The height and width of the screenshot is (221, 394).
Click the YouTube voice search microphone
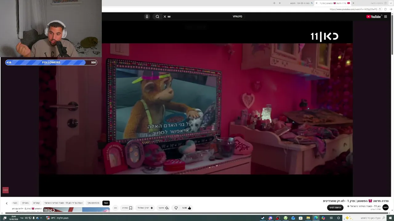(147, 17)
